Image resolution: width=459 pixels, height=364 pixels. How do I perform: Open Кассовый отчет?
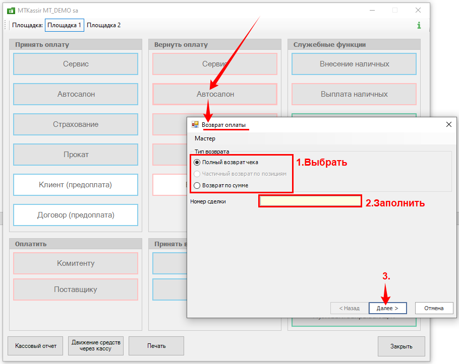(x=36, y=346)
